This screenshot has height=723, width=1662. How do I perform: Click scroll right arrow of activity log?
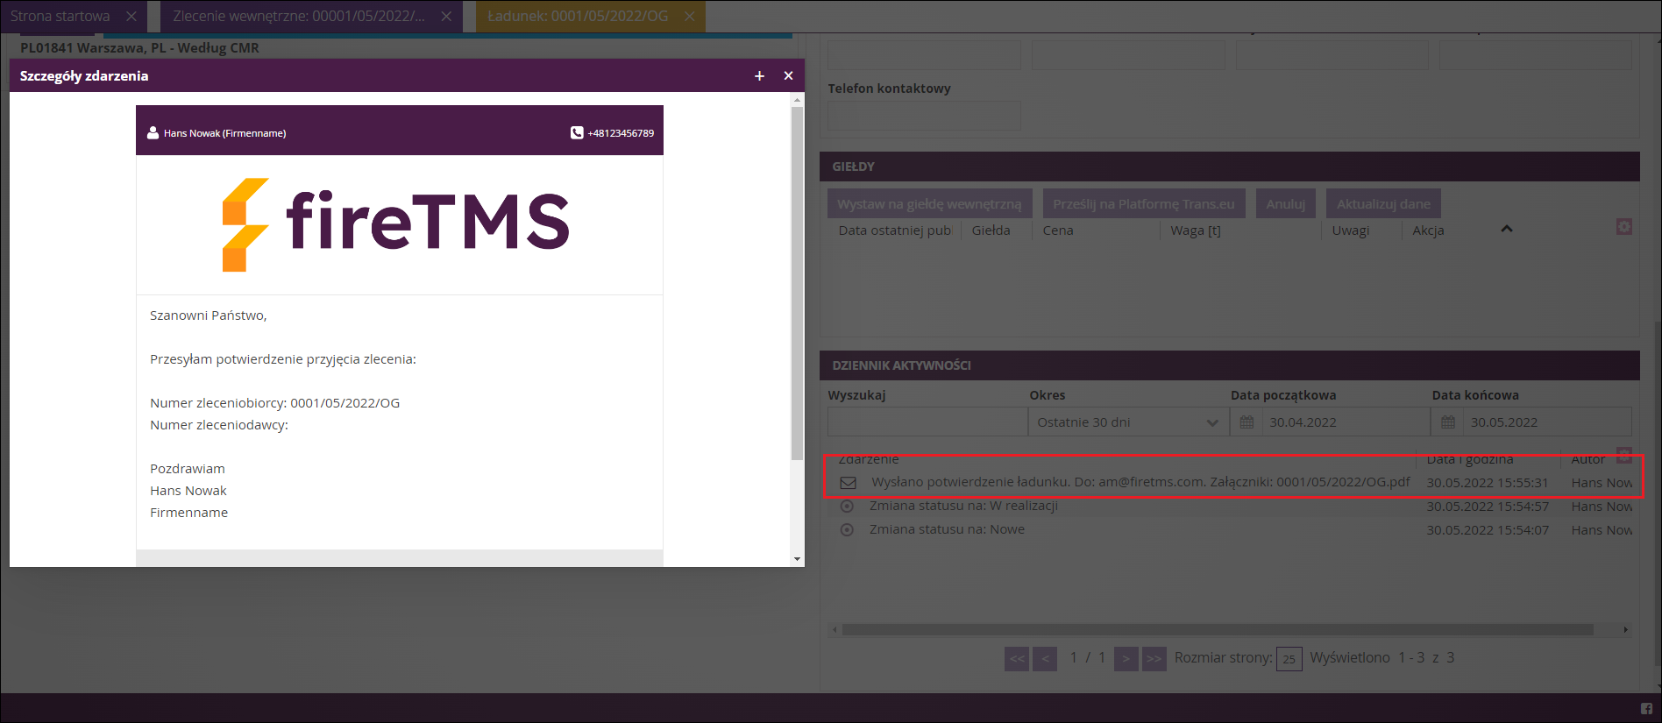coord(1625,629)
